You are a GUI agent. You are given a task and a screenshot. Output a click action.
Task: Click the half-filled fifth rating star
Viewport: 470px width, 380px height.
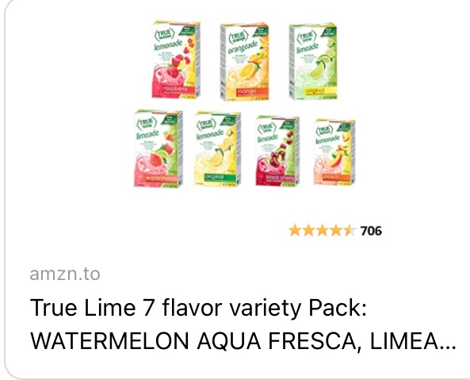[x=350, y=231]
